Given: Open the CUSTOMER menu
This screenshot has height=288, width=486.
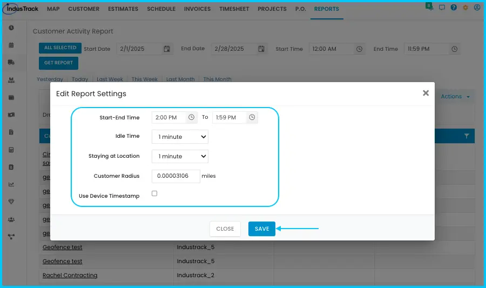Looking at the screenshot, I should [84, 9].
